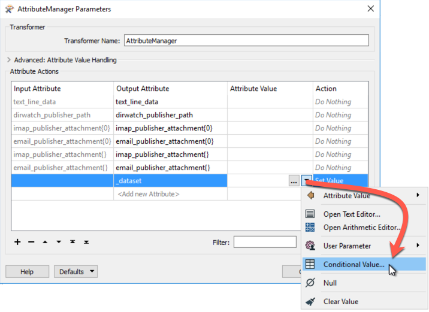Image resolution: width=429 pixels, height=312 pixels.
Task: Select output email_publisher_attachment{} cell
Action: 170,167
